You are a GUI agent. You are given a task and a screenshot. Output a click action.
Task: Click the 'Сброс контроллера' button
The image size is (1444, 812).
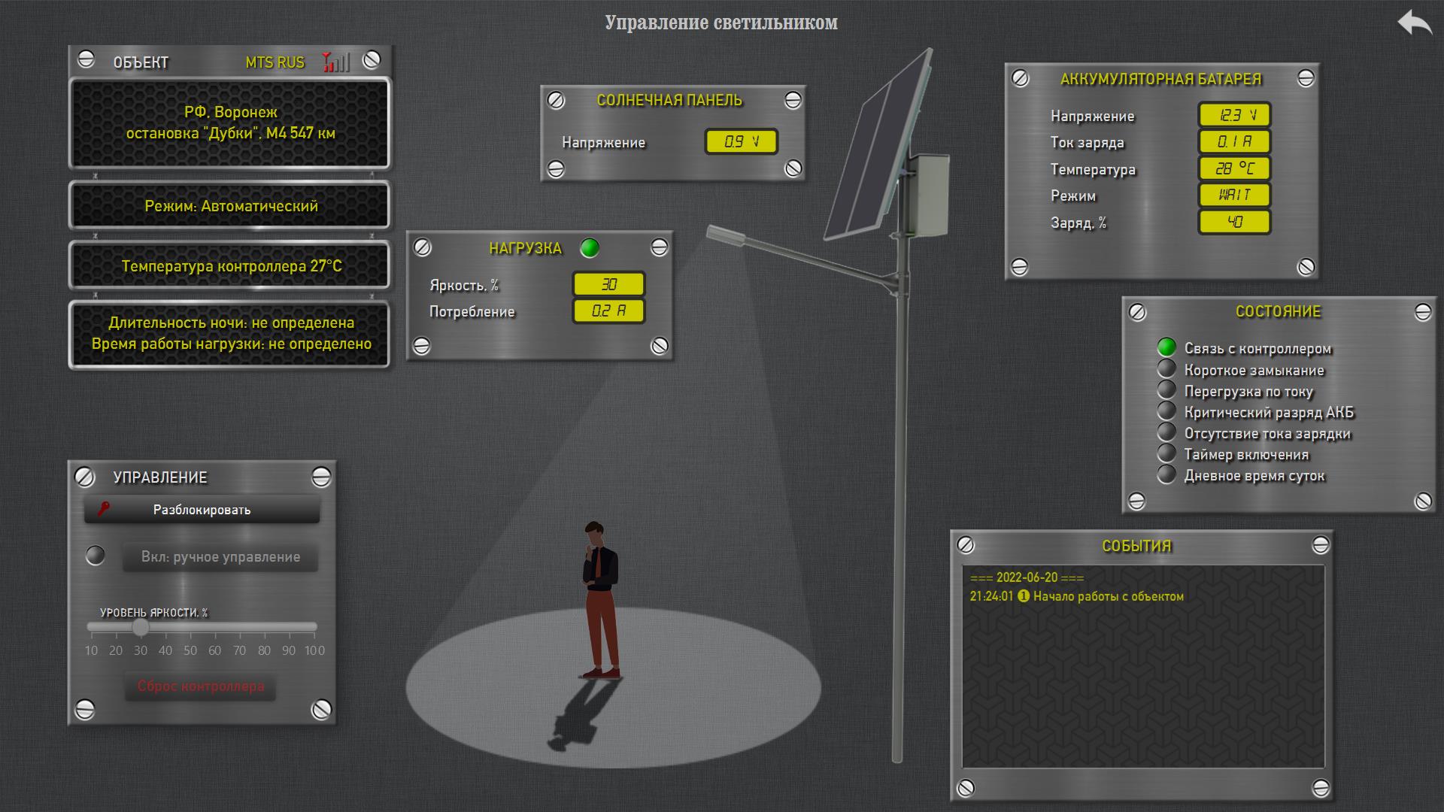pos(200,686)
